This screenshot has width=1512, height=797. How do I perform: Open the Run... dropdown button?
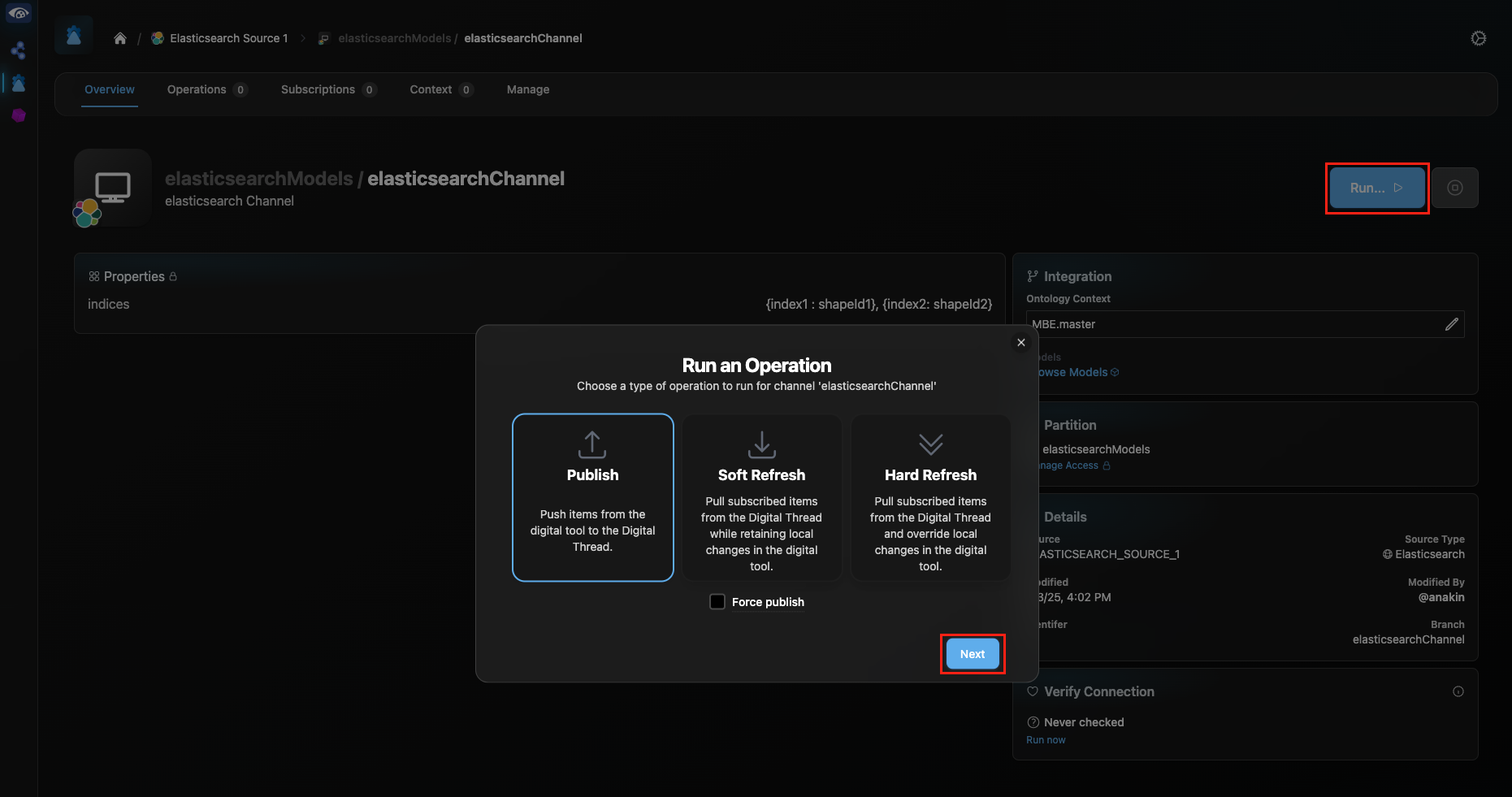(1376, 188)
